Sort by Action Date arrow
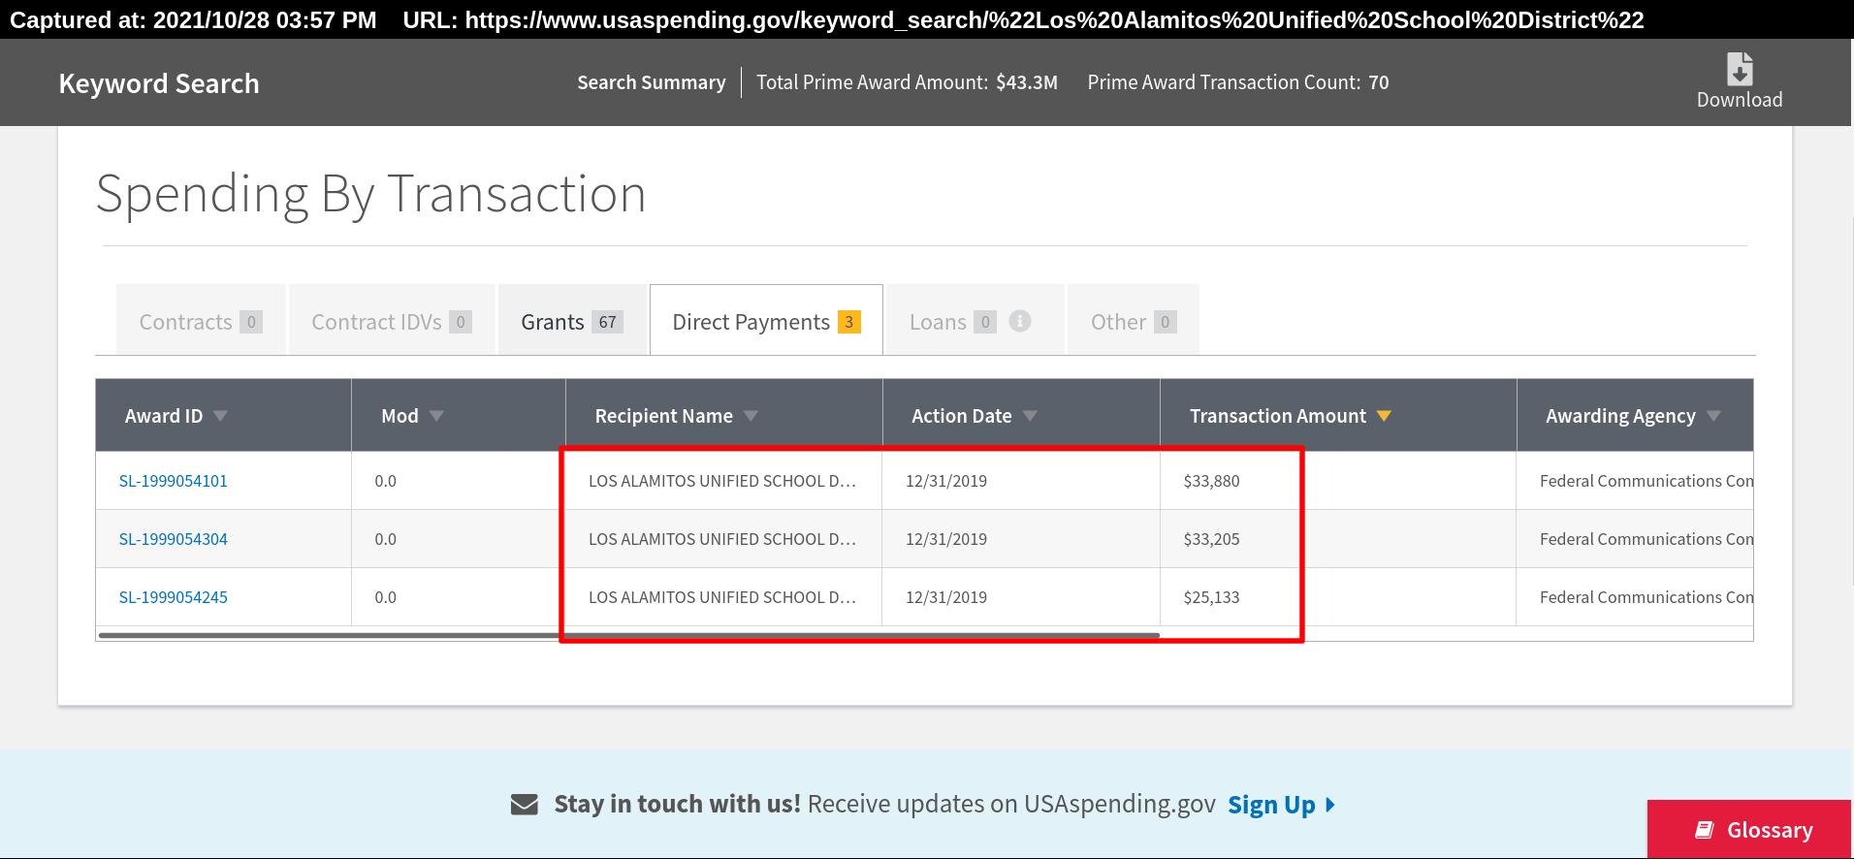Screen dimensions: 1854x859 (1030, 416)
